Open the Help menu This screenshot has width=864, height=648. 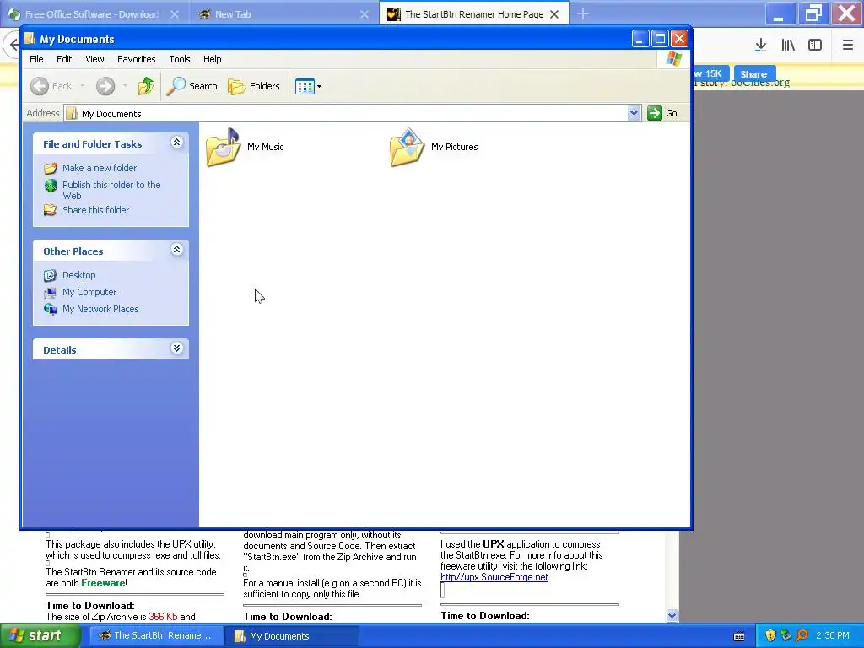212,59
